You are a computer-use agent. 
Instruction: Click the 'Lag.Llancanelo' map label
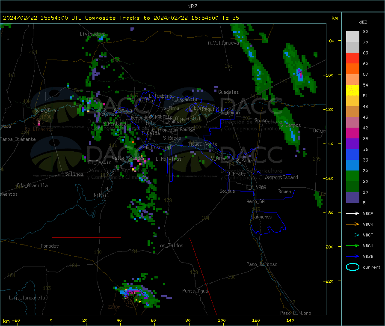tap(27, 298)
